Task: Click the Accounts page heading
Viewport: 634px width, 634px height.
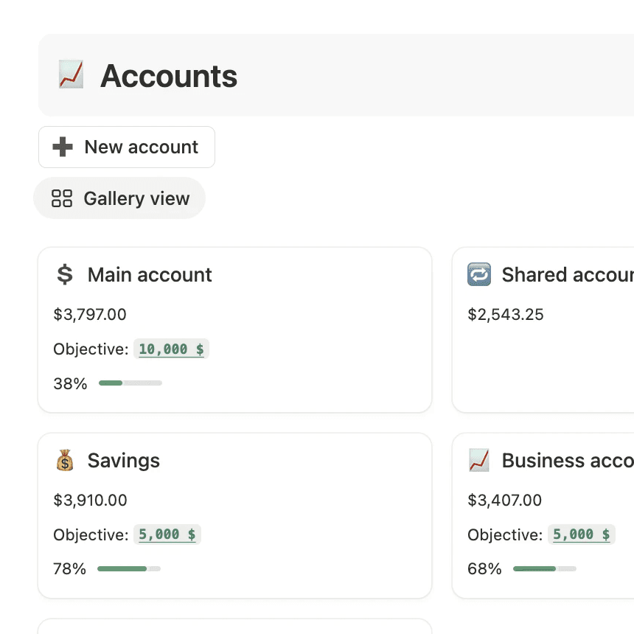Action: 169,76
